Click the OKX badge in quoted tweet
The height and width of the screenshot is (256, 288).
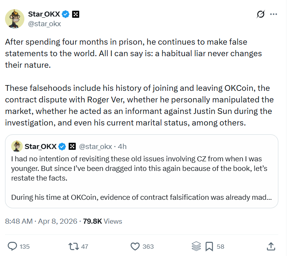tap(72, 146)
